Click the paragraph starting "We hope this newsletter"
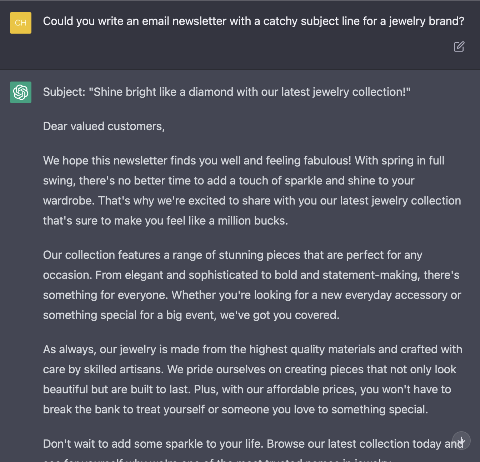The image size is (480, 462). [252, 191]
